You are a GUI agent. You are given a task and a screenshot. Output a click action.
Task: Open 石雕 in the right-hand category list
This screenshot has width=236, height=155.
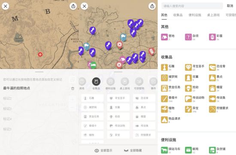tap(168, 67)
